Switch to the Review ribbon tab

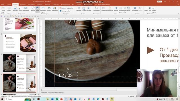66,4
